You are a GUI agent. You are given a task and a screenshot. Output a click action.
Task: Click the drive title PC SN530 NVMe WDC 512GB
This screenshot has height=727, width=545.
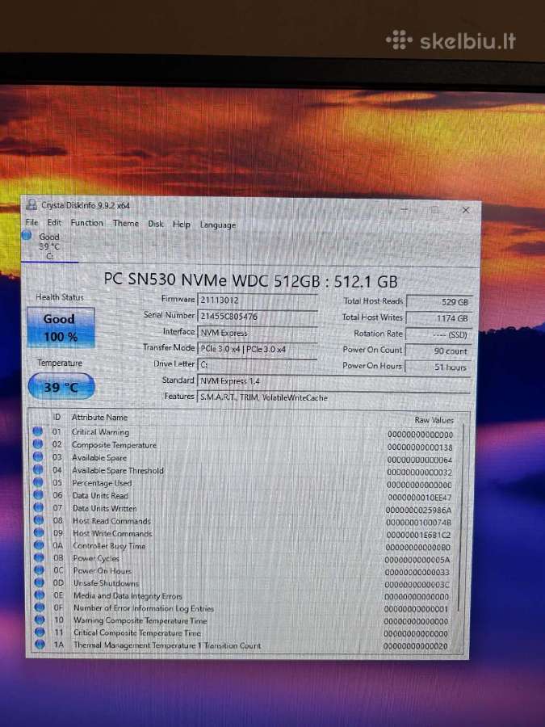(x=250, y=280)
